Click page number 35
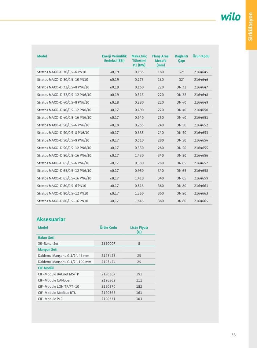The height and width of the screenshot is (348, 257). tap(233, 335)
